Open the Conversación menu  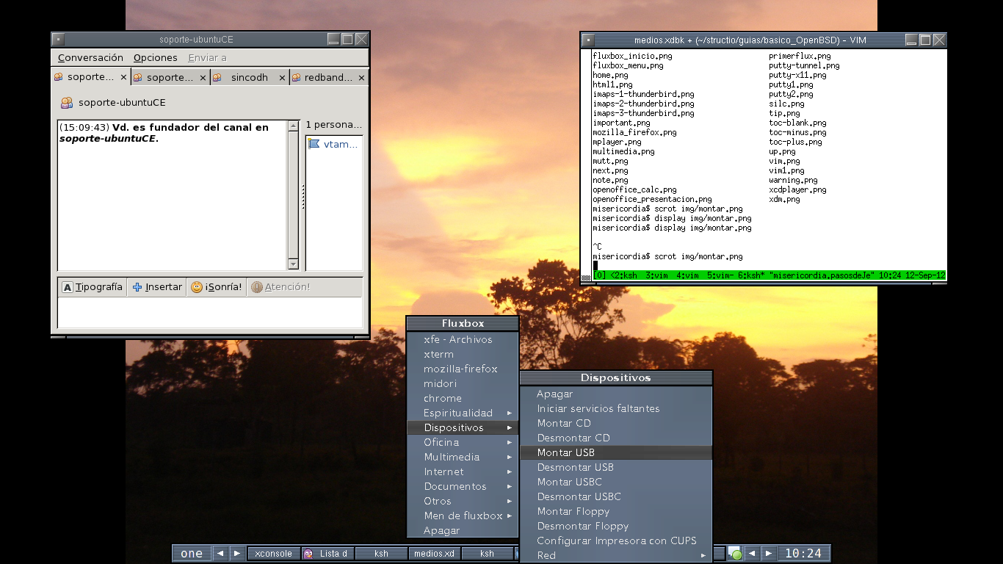(x=90, y=57)
